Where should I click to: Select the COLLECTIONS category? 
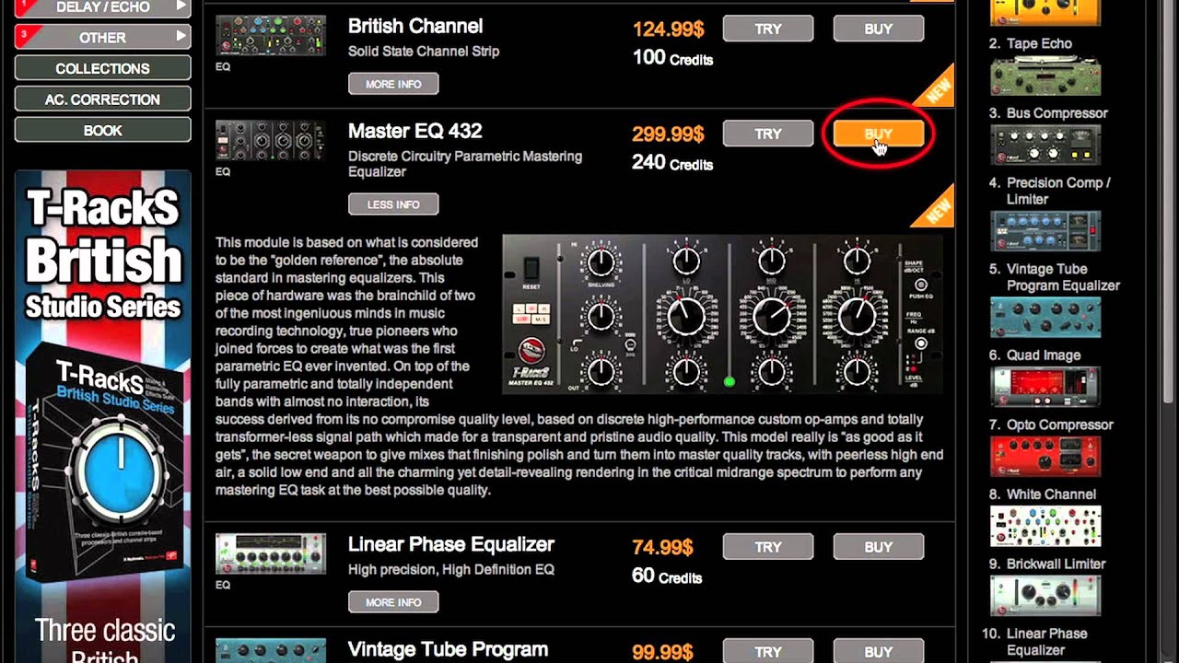coord(102,68)
